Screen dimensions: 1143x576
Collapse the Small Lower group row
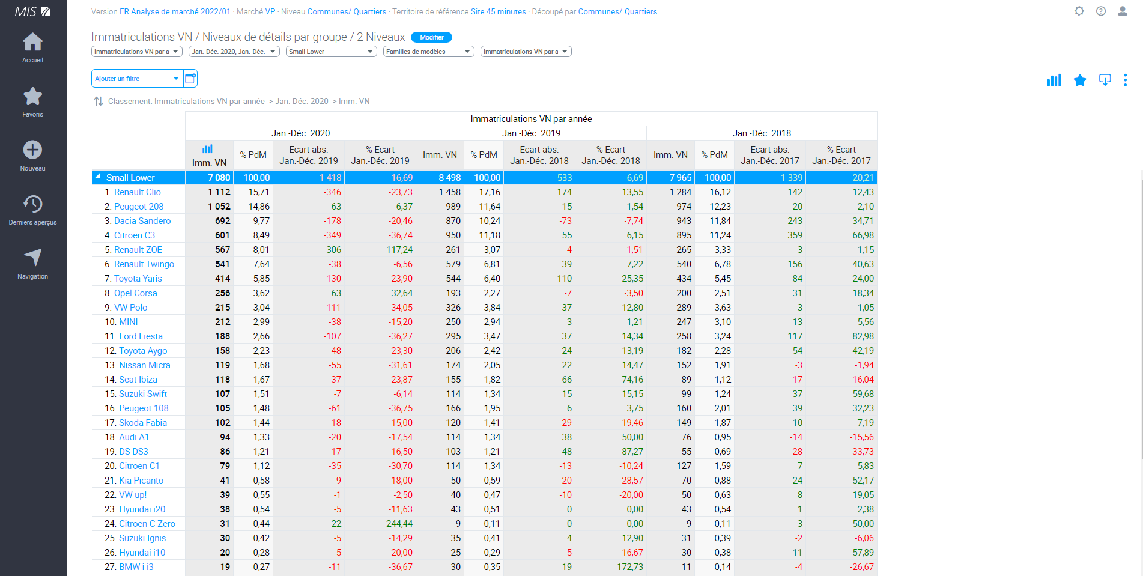click(99, 177)
